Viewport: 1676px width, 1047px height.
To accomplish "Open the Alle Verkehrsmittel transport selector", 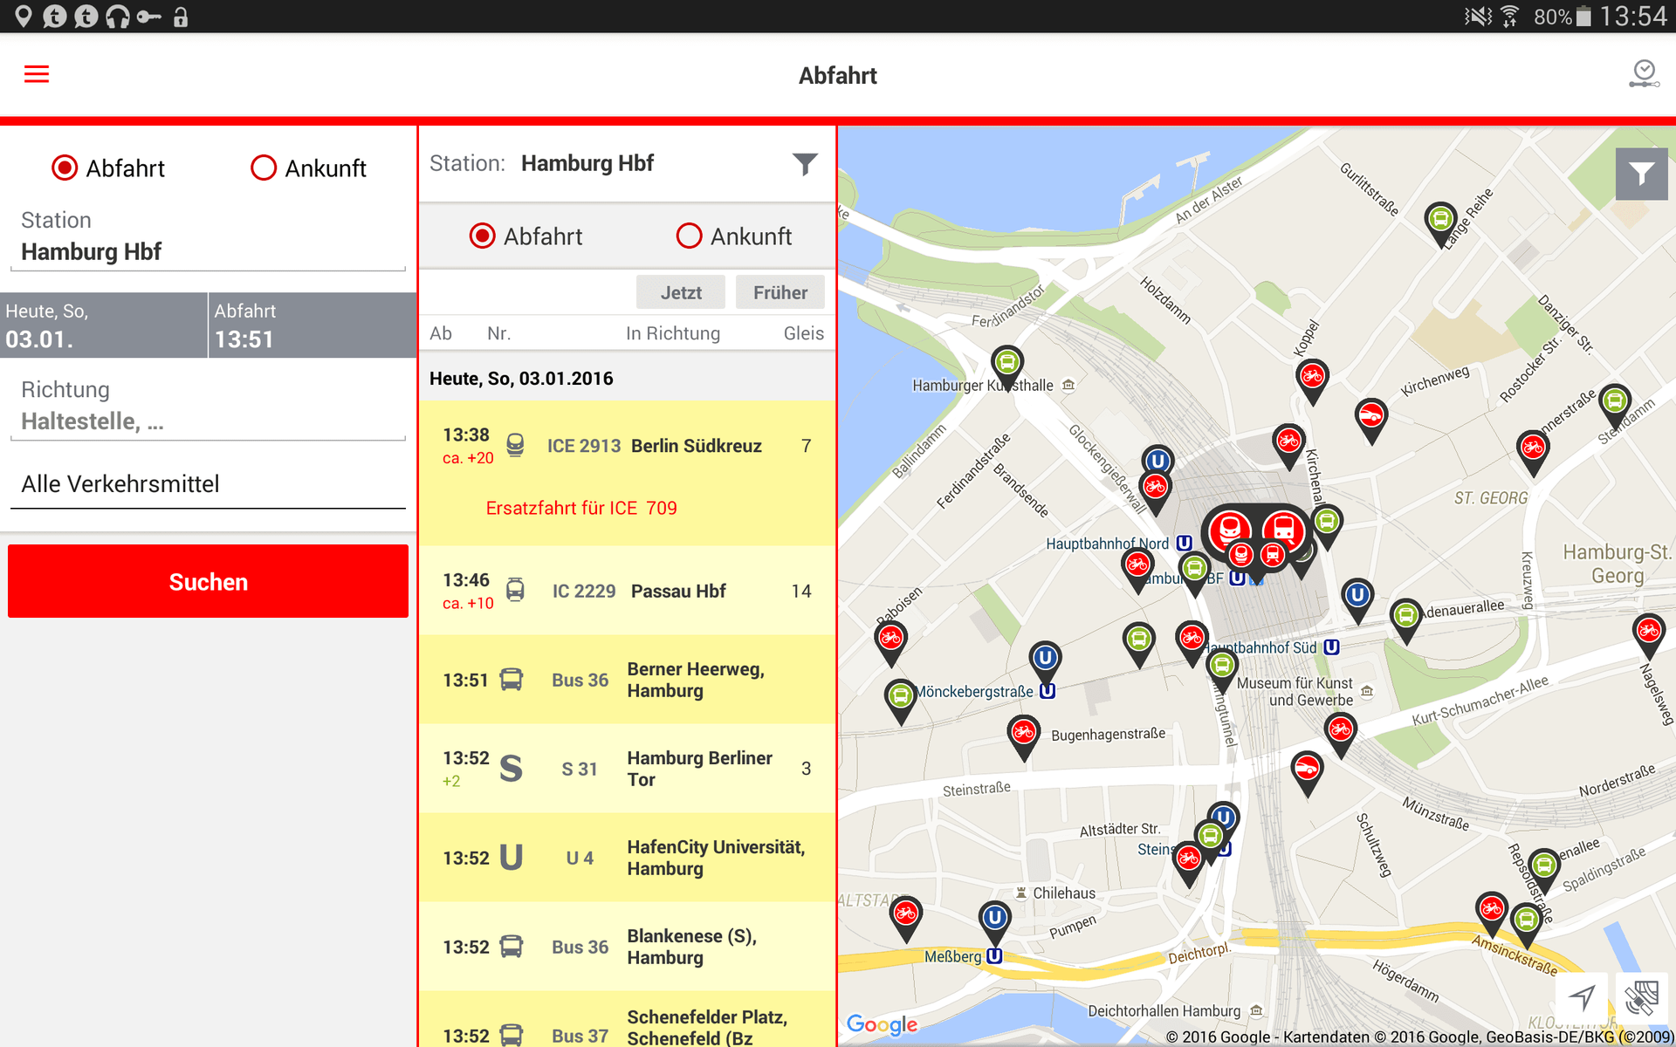I will pyautogui.click(x=208, y=483).
